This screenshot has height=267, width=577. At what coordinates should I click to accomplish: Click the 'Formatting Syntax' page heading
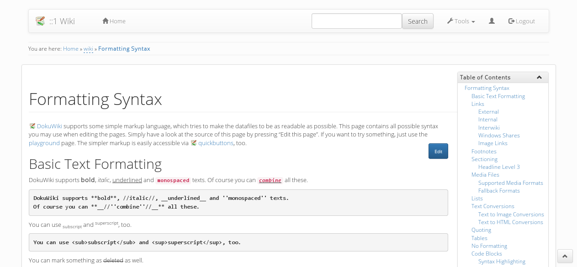[x=95, y=99]
